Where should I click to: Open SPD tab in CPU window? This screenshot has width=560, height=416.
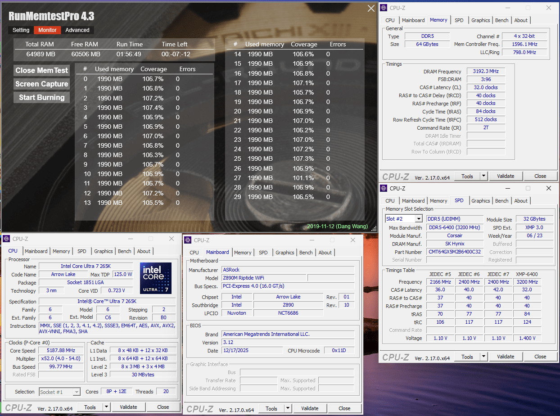click(x=81, y=251)
